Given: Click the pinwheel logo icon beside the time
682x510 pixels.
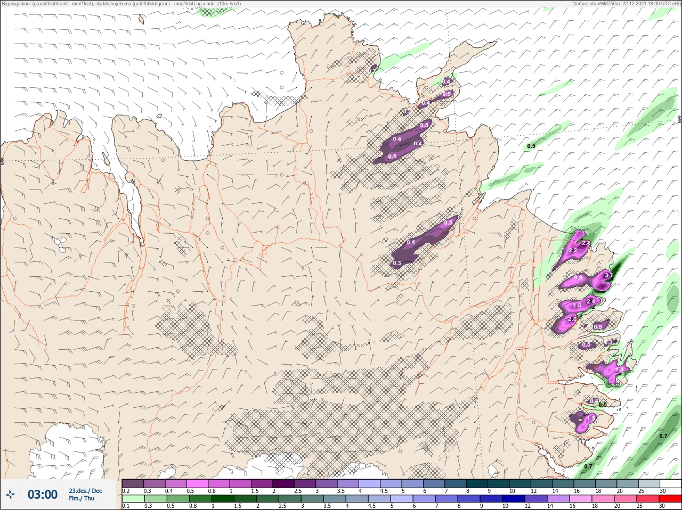Looking at the screenshot, I should [11, 495].
